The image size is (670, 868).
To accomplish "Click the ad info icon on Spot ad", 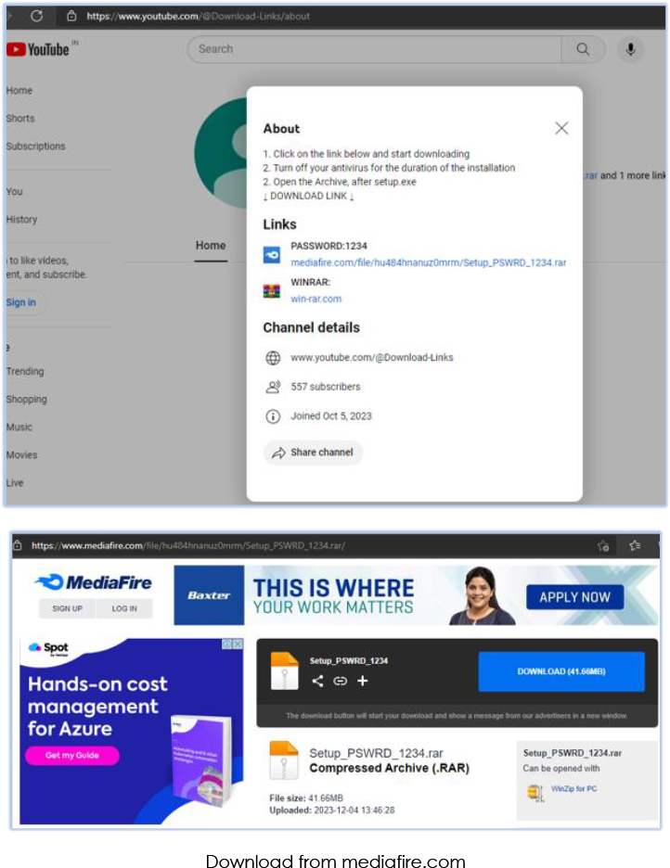I will click(227, 644).
